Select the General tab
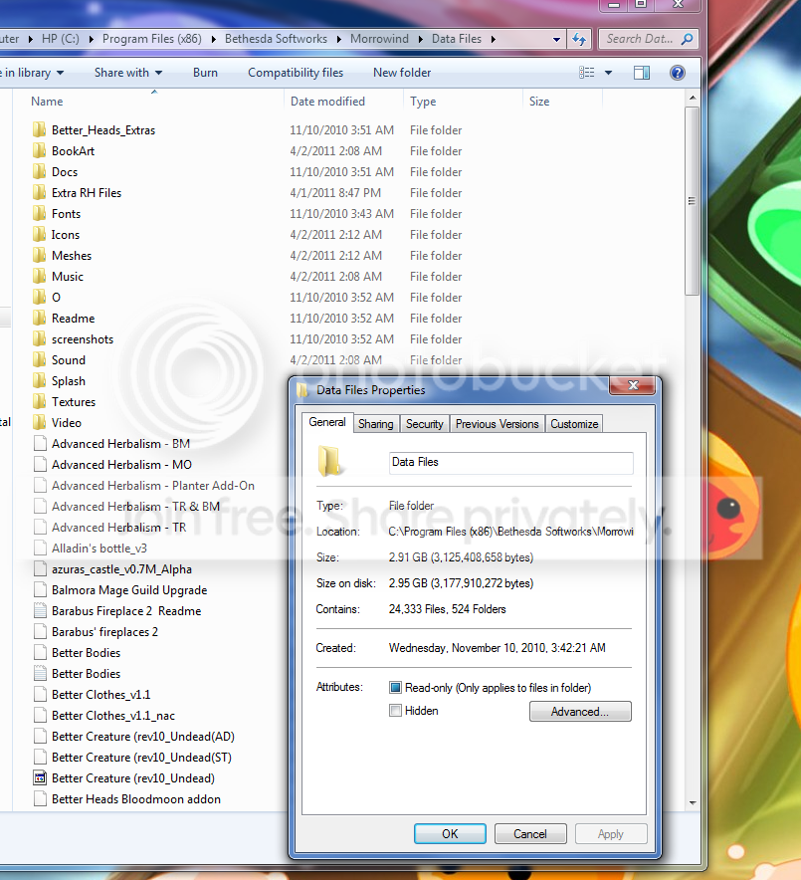Viewport: 801px width, 880px height. pyautogui.click(x=327, y=422)
